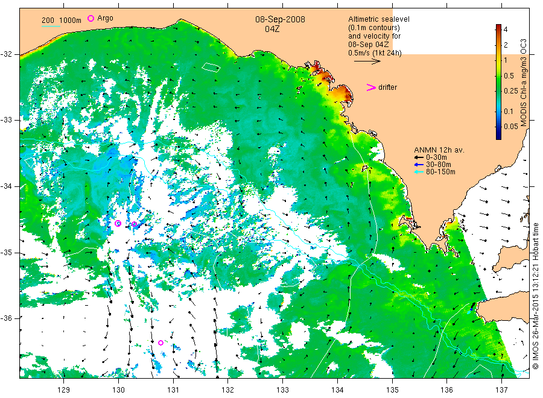Viewport: 543px width, 398px height.
Task: Click the 'and velocity for' text line
Action: click(x=374, y=36)
